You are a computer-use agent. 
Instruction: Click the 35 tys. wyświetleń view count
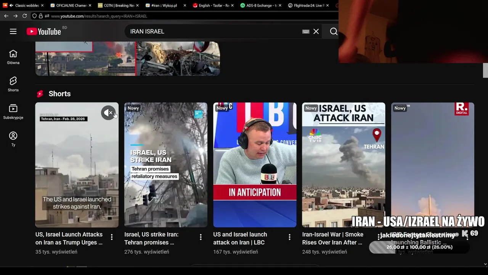tap(56, 252)
